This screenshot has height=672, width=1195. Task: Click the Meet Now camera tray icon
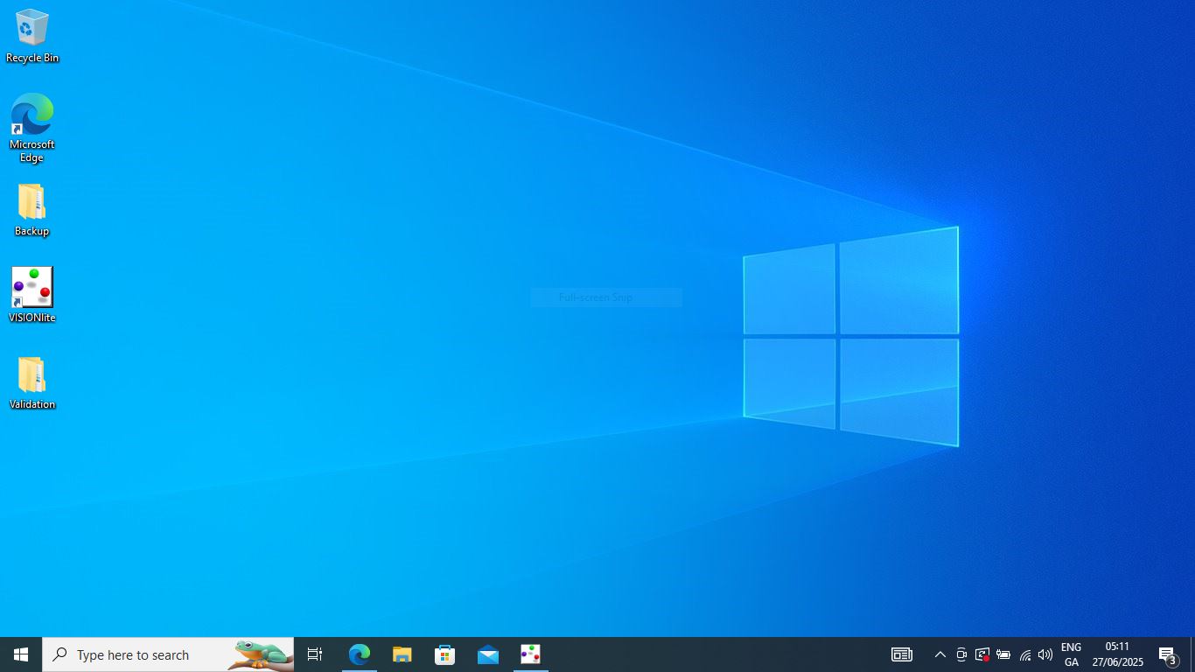click(x=961, y=654)
